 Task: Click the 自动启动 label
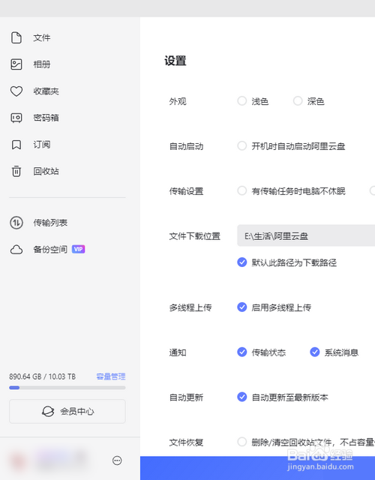(187, 146)
